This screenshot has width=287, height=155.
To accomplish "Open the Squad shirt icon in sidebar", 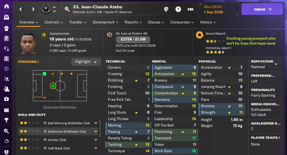I will coord(6,28).
